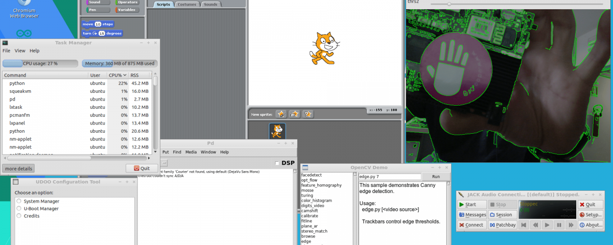Switch to the Costumes tab
The height and width of the screenshot is (245, 613).
click(x=186, y=4)
